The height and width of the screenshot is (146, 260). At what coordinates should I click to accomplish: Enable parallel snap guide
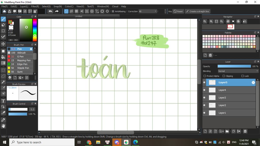point(71,11)
